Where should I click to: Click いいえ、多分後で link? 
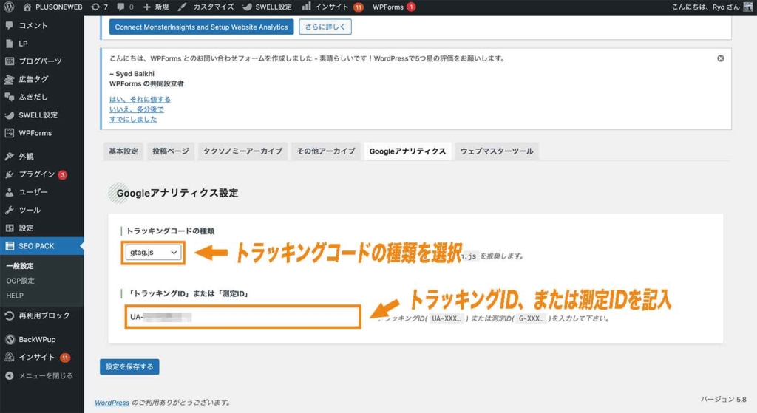[137, 109]
